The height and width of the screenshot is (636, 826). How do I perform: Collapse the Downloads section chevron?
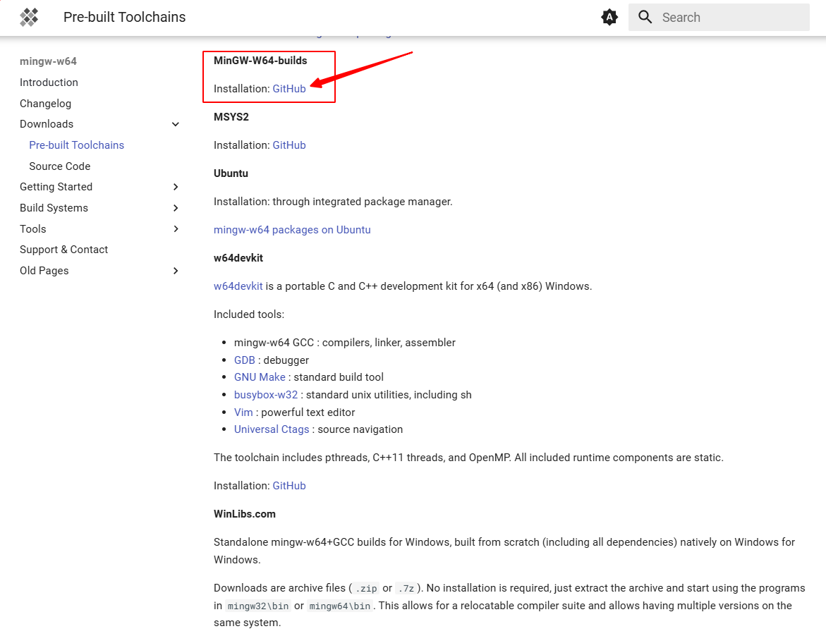click(x=176, y=124)
